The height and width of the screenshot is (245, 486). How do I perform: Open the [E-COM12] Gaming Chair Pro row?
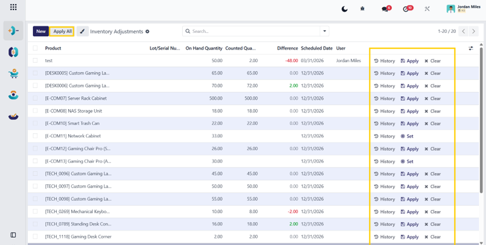point(253,149)
